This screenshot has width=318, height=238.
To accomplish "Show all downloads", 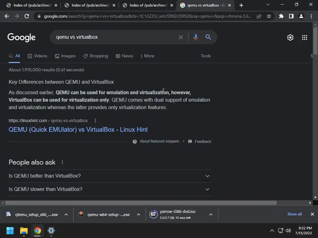I will coord(294,214).
